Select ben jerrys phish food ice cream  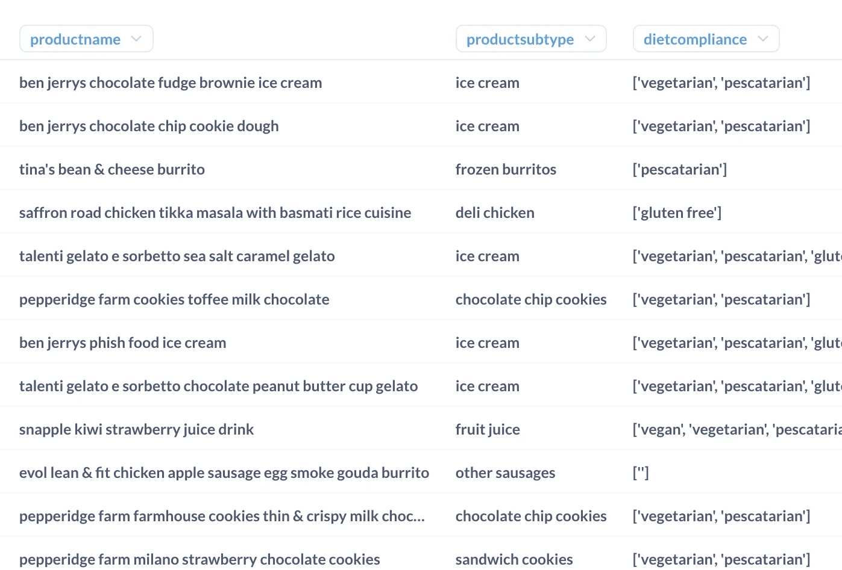[122, 342]
